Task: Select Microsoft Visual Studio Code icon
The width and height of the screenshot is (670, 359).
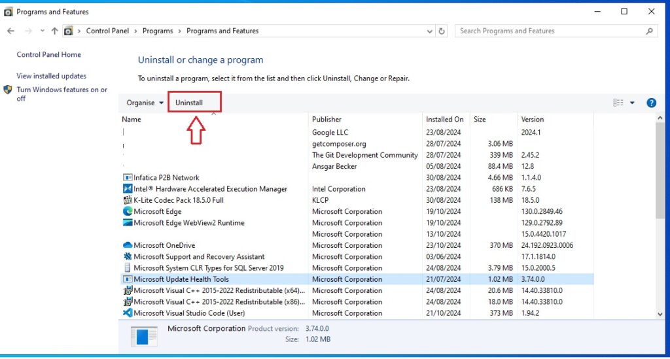Action: (128, 313)
